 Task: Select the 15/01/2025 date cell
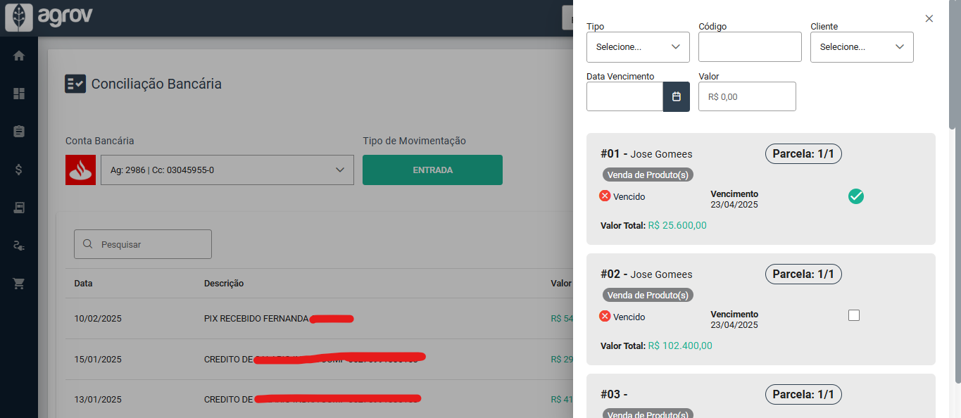[98, 360]
